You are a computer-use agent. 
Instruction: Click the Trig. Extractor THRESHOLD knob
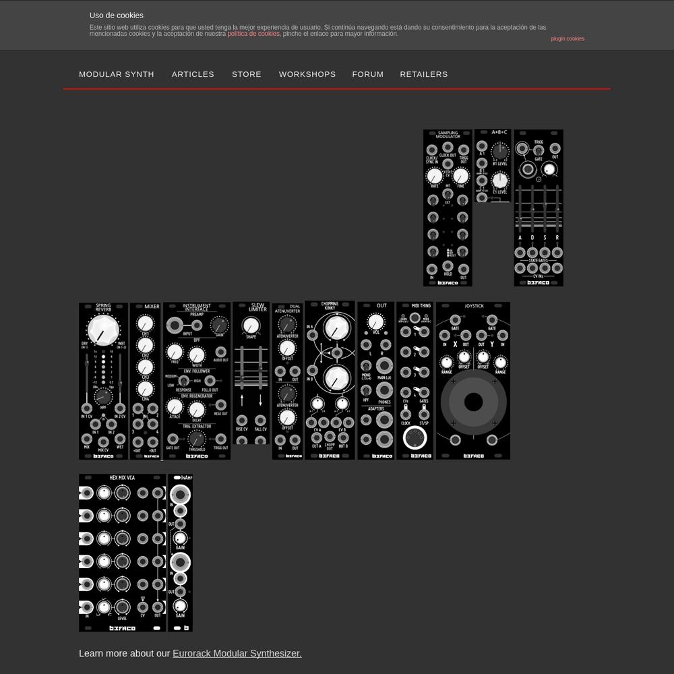point(196,439)
